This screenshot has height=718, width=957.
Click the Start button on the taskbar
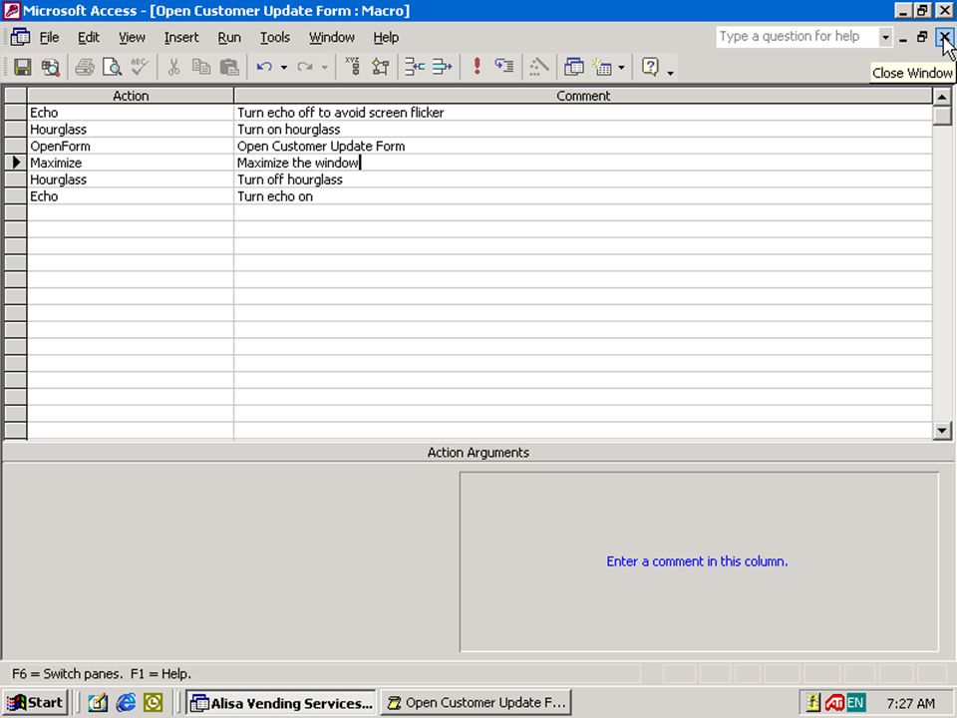[36, 703]
